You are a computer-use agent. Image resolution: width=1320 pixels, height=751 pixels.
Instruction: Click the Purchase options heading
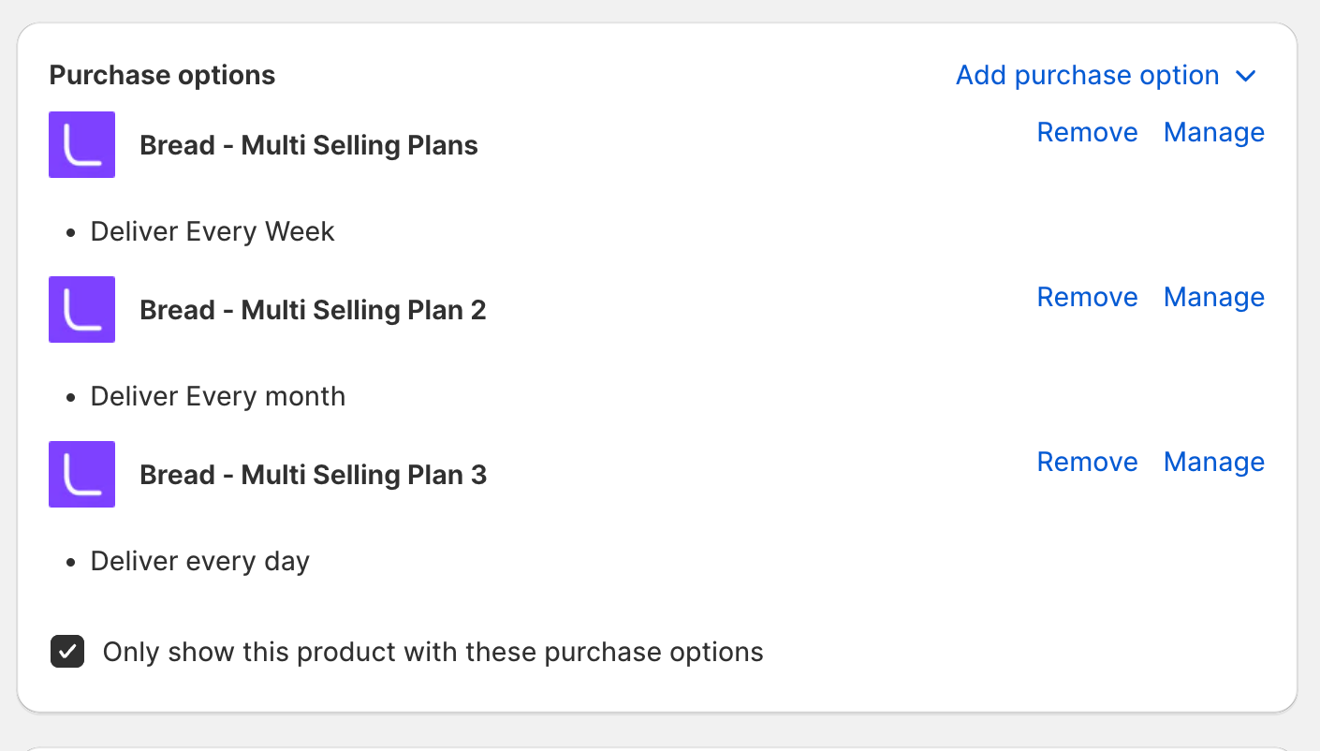162,76
